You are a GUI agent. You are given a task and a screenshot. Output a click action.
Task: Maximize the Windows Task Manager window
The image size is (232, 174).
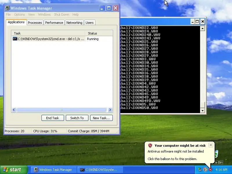(x=109, y=8)
